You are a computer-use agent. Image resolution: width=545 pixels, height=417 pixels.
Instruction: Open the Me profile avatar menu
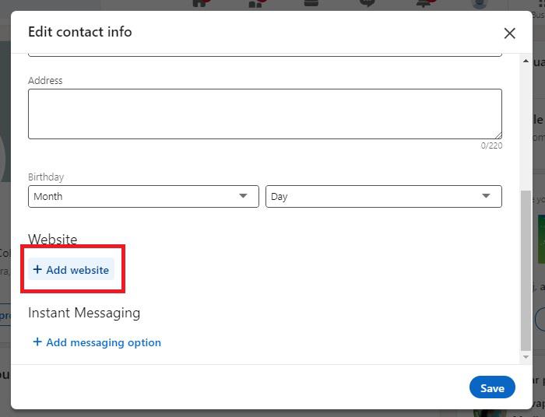point(480,3)
